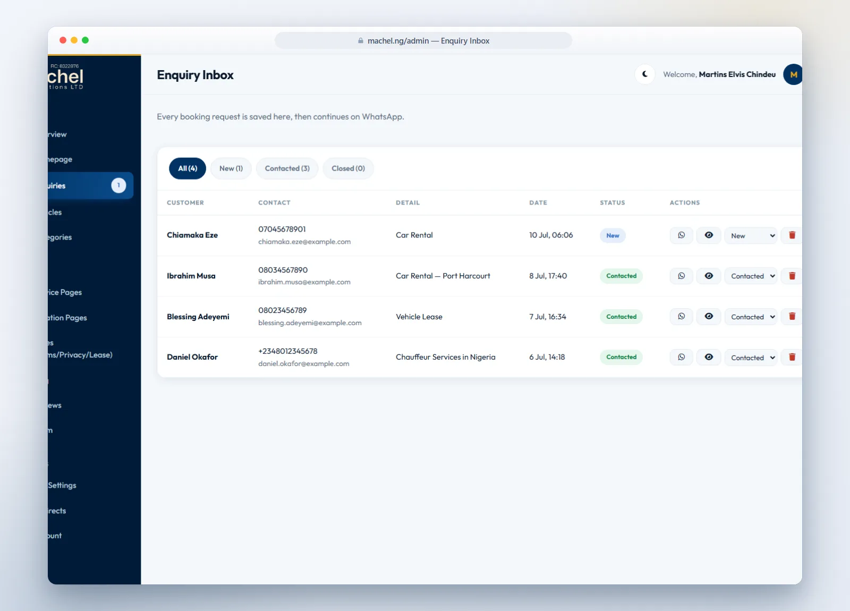
Task: Click phone number 07045678901
Action: point(282,229)
